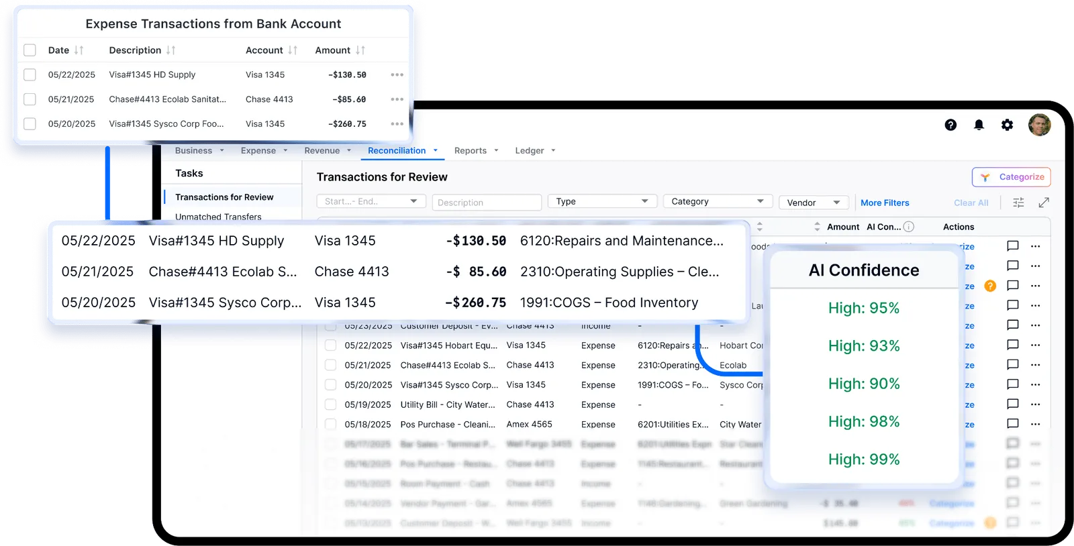The image size is (1074, 546).
Task: Click the filter settings sliders icon
Action: coord(1018,203)
